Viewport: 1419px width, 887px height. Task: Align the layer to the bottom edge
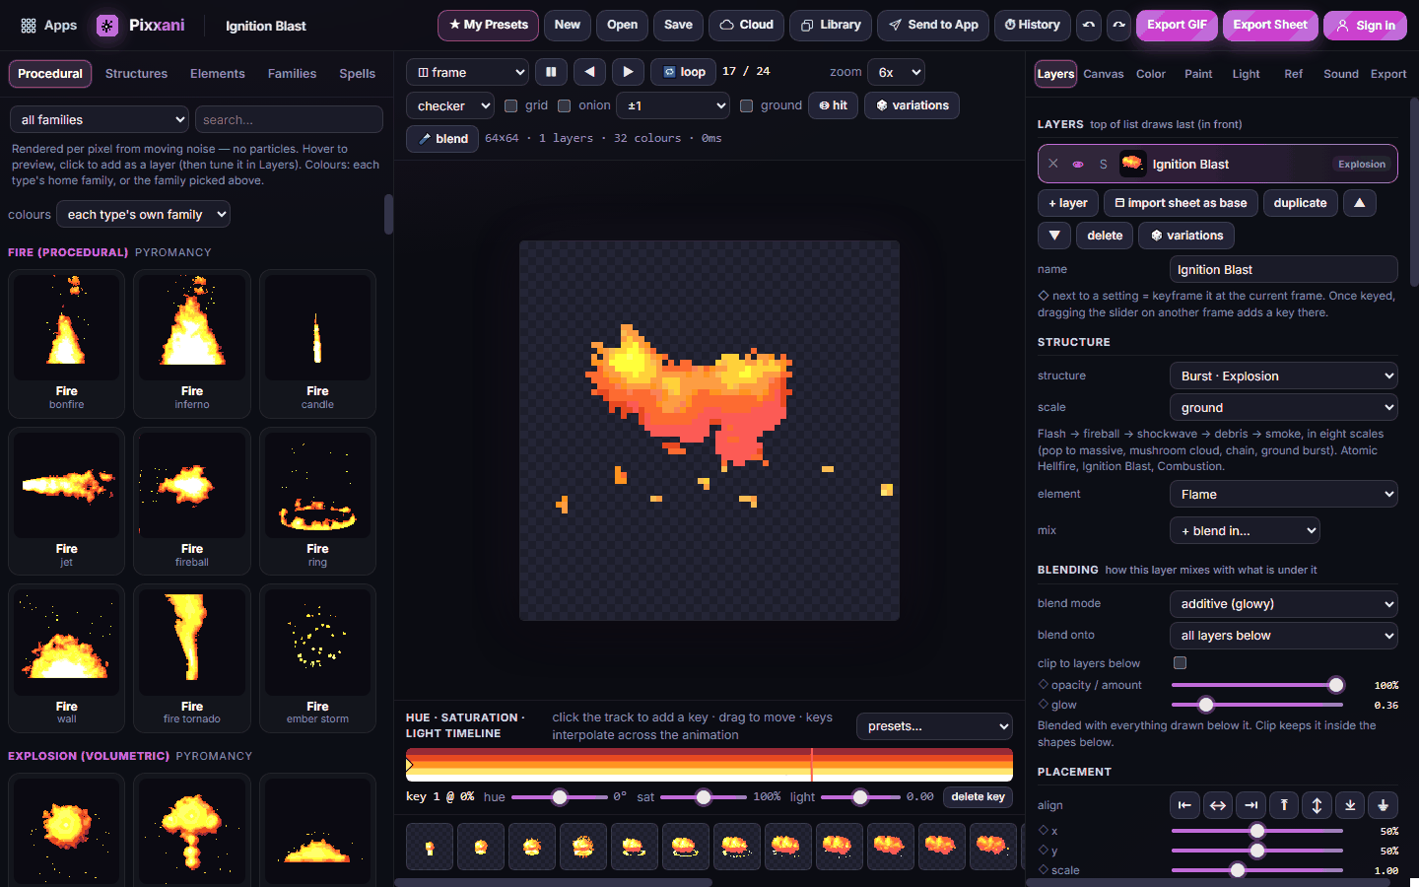pos(1350,805)
